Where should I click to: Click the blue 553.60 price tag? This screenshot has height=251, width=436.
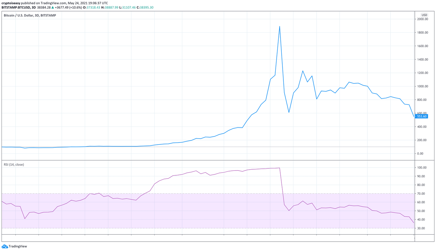pyautogui.click(x=421, y=116)
